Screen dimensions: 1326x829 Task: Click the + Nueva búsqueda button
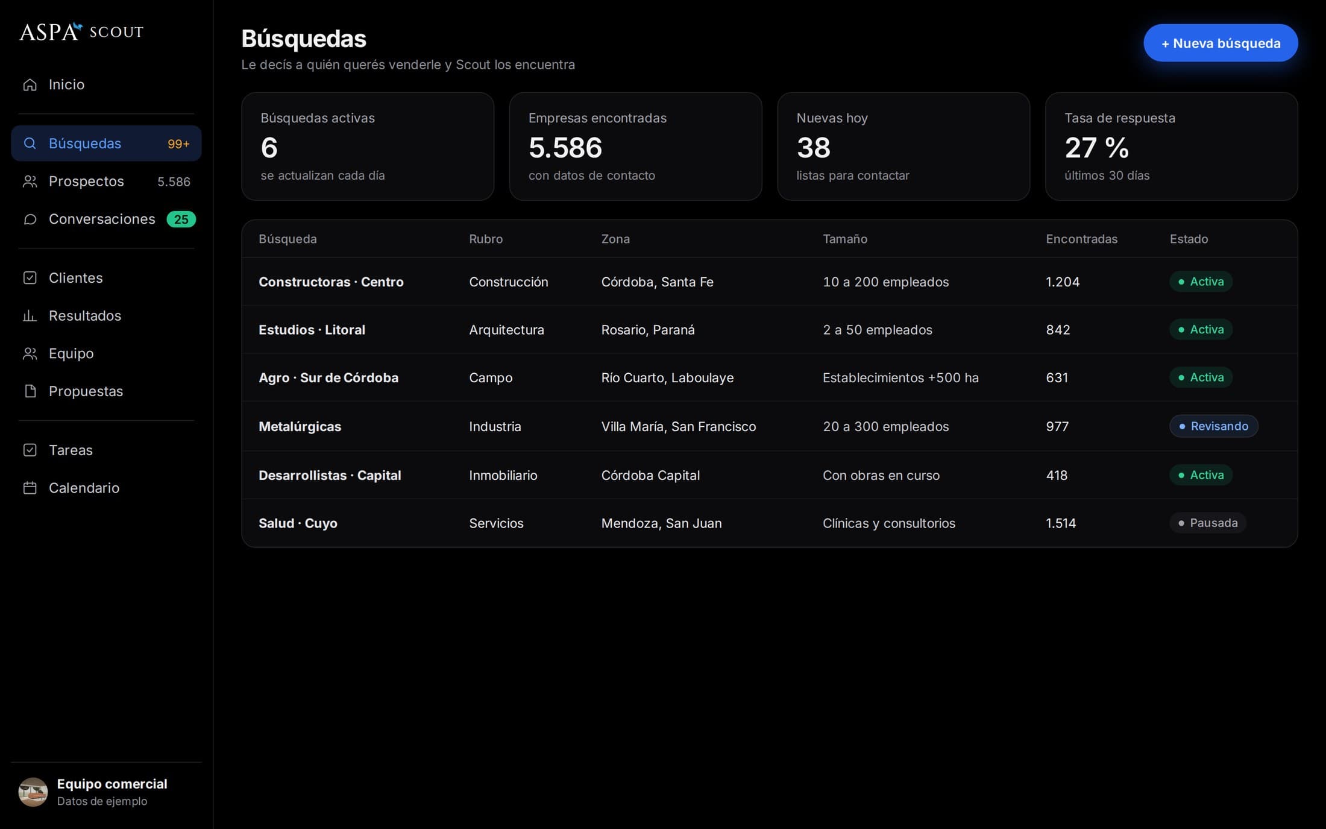coord(1221,43)
